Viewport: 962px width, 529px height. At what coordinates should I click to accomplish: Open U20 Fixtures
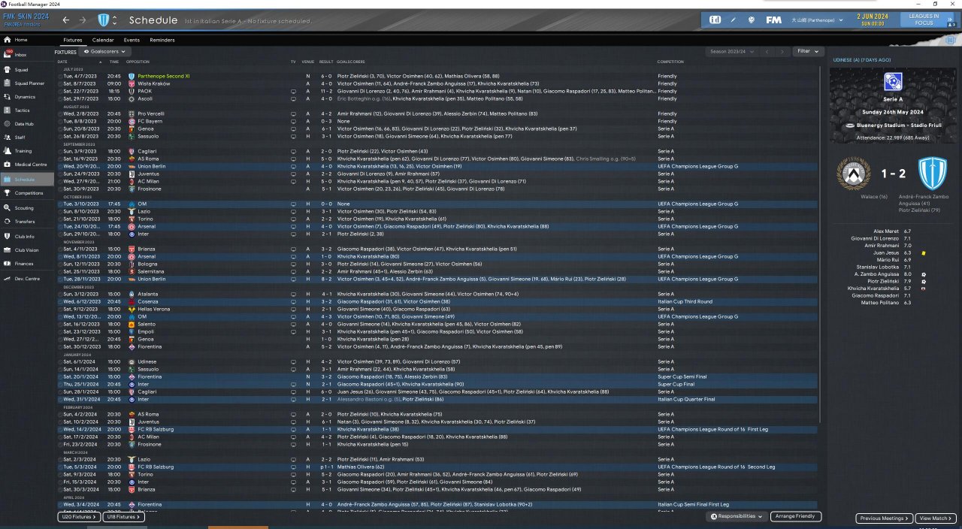point(79,517)
